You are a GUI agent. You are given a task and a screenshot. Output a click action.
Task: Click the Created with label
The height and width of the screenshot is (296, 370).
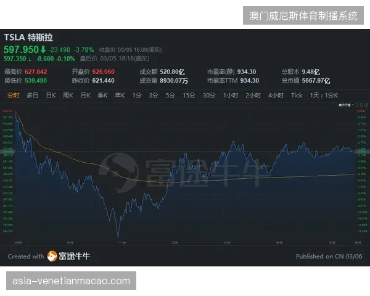coord(26,257)
